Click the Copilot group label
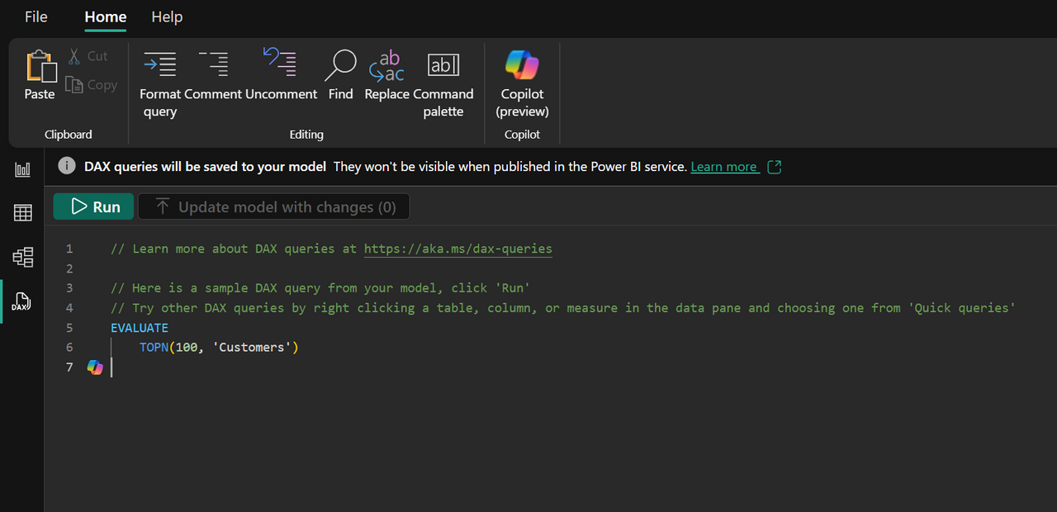Viewport: 1057px width, 512px height. [x=522, y=135]
